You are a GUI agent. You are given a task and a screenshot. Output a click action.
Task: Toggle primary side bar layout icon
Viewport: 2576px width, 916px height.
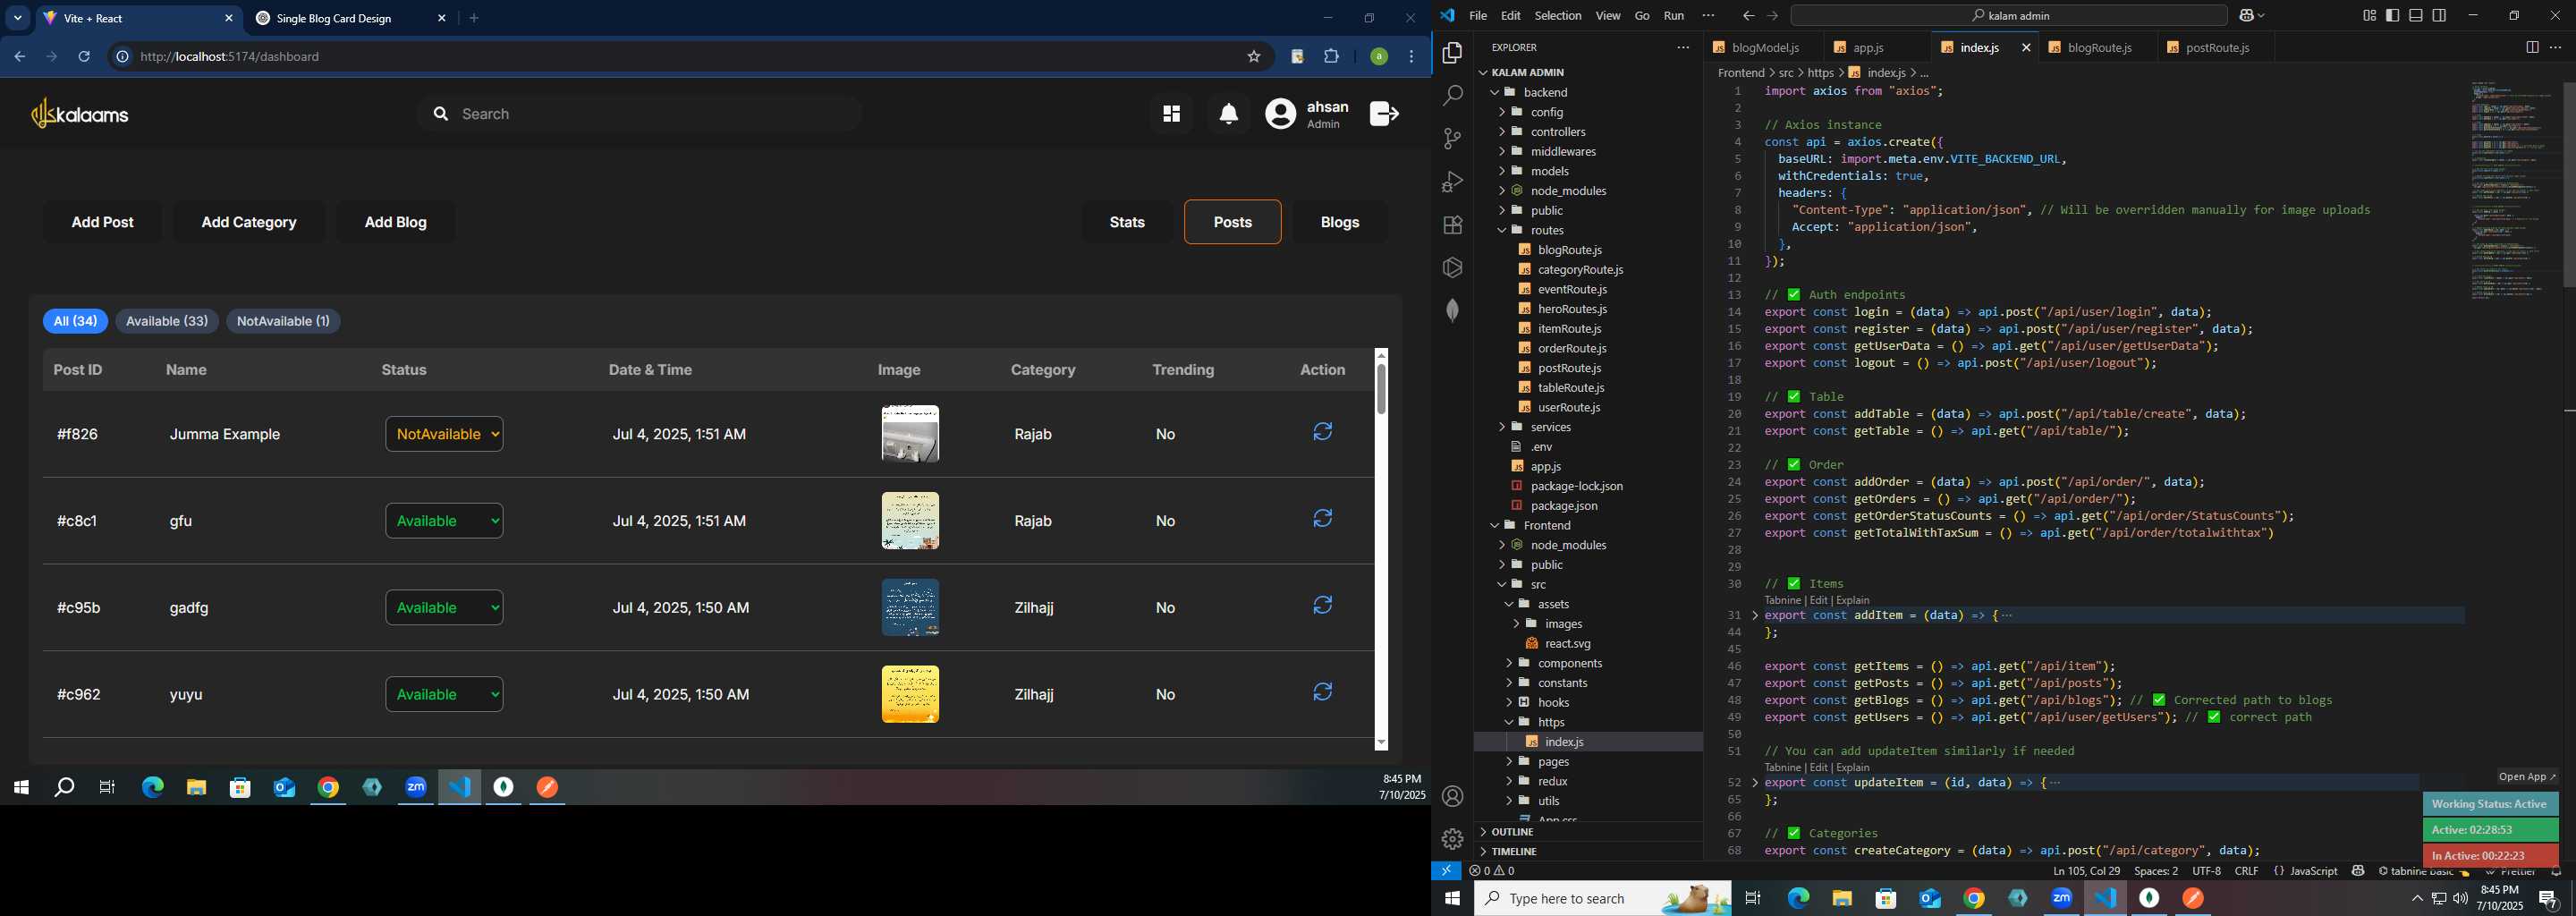click(2392, 16)
